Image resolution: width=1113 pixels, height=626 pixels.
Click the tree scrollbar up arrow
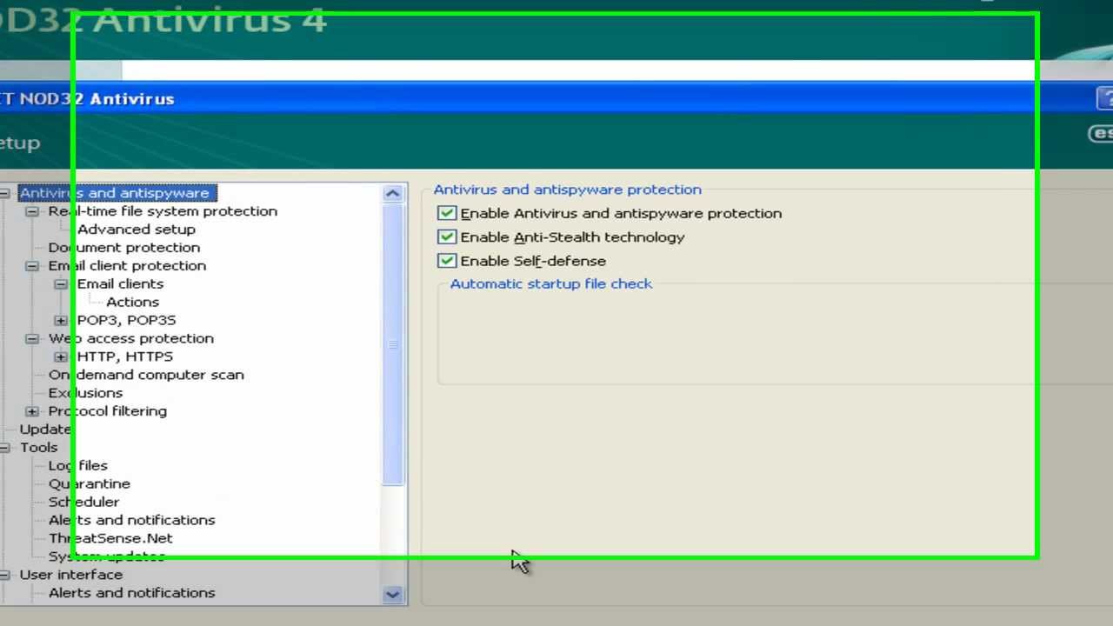pos(393,194)
